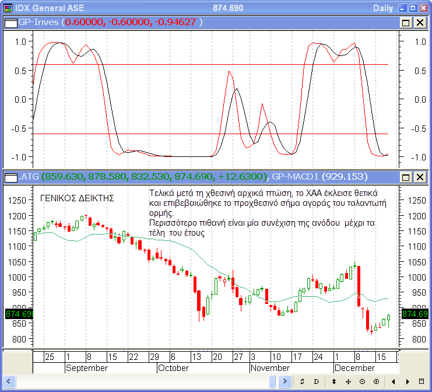Click the list icon at toolbar's far right
The height and width of the screenshot is (392, 432).
(x=422, y=381)
